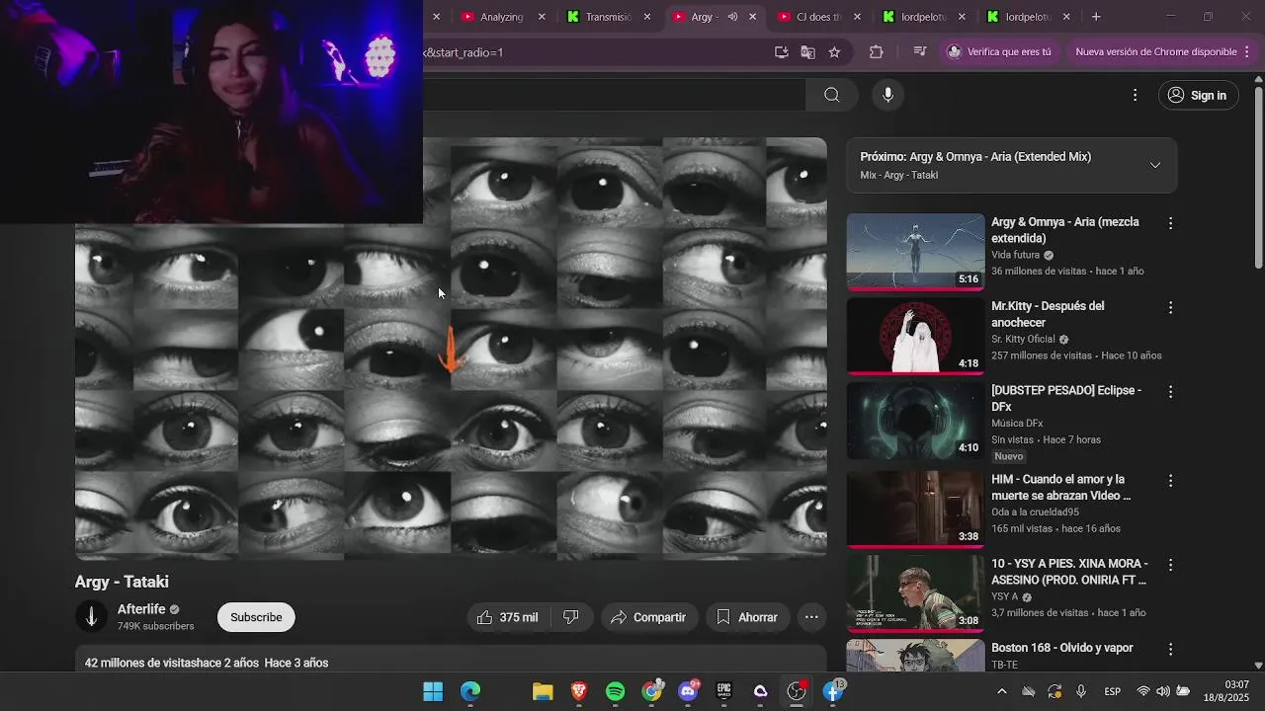Switch to the Transmisió tab
The width and height of the screenshot is (1265, 711).
point(609,17)
